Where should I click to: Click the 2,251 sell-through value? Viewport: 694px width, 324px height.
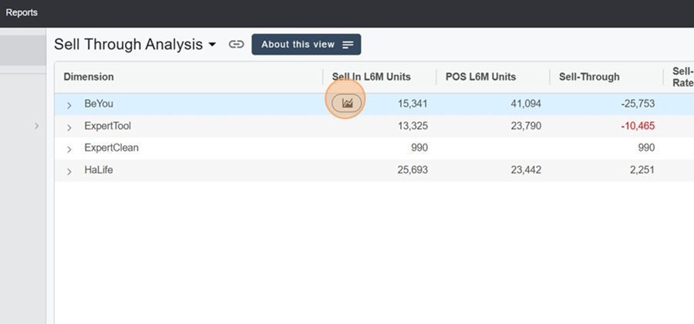(642, 170)
